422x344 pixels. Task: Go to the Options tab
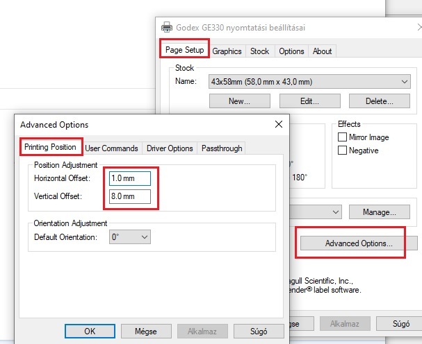tap(291, 51)
